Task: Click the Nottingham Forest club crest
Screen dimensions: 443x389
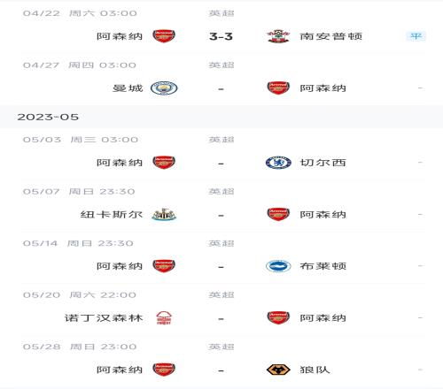Action: pos(164,317)
